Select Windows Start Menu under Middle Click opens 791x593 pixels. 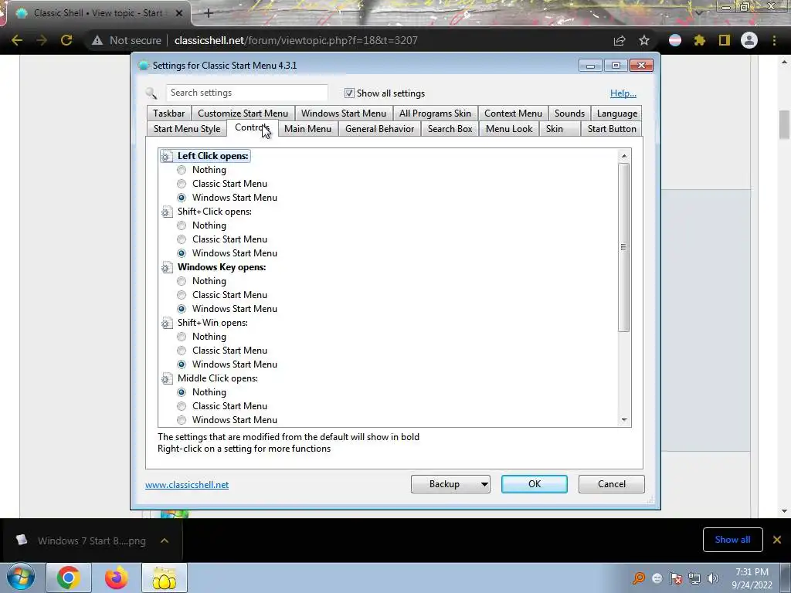point(182,420)
